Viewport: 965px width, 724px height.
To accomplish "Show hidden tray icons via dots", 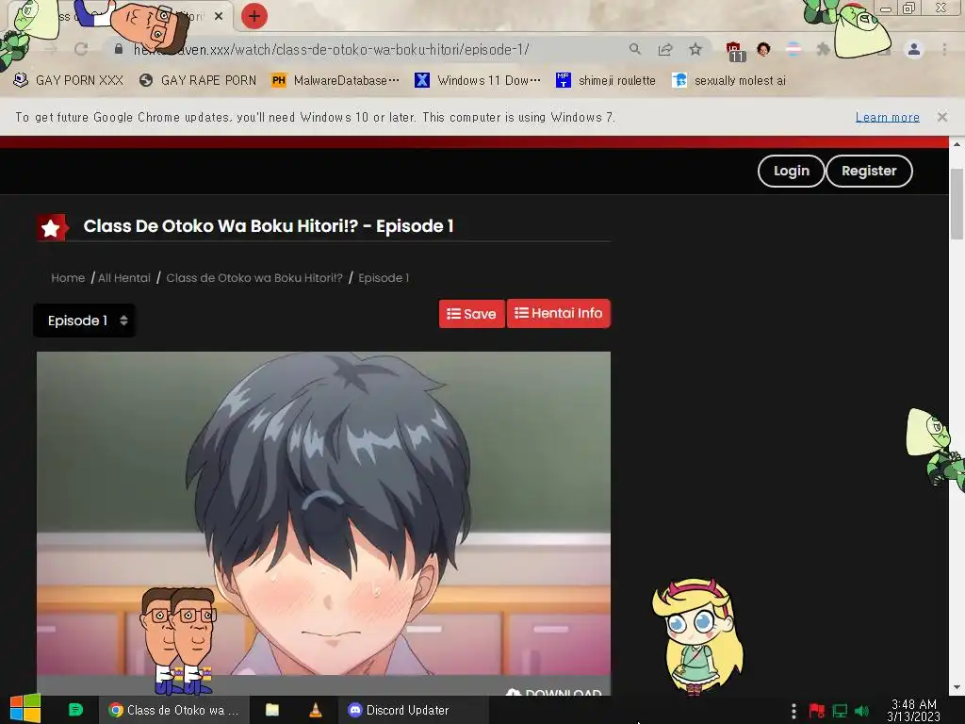I will point(793,711).
